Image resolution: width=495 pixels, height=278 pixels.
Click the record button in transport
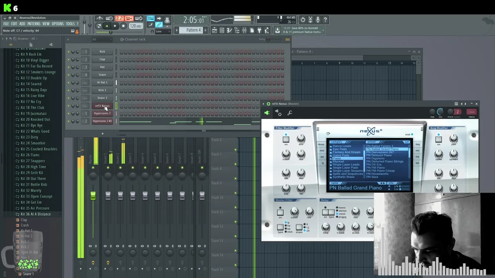point(123,26)
